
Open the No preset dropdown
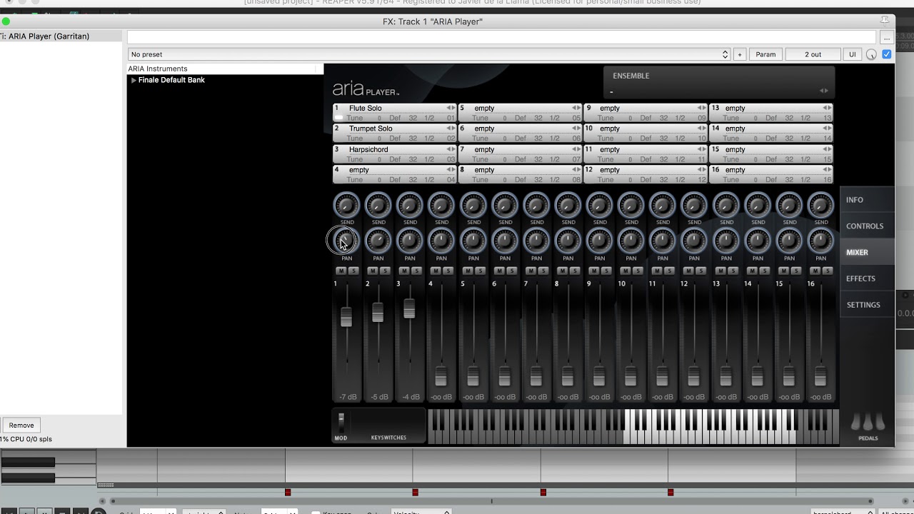pos(429,54)
